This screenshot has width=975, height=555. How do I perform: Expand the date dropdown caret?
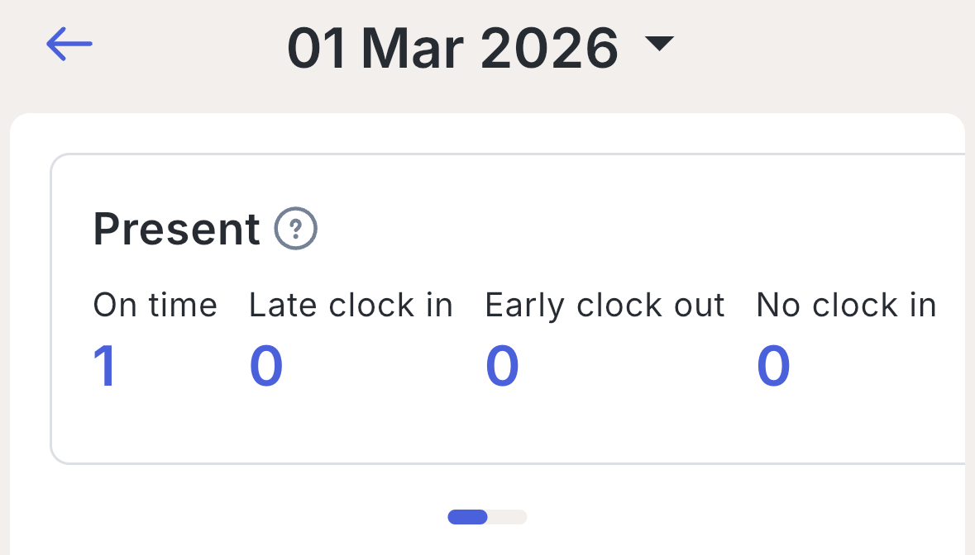point(659,45)
